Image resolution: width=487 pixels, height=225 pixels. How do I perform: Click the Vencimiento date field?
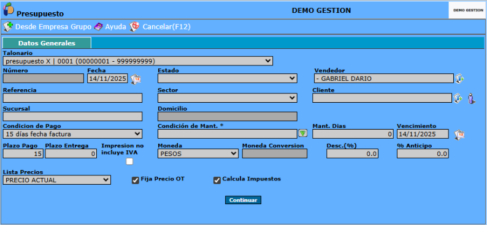(x=423, y=134)
